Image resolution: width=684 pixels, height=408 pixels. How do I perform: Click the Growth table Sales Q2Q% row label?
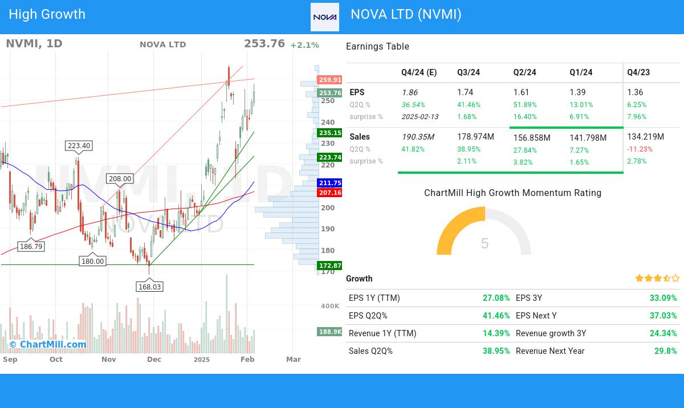coord(370,351)
